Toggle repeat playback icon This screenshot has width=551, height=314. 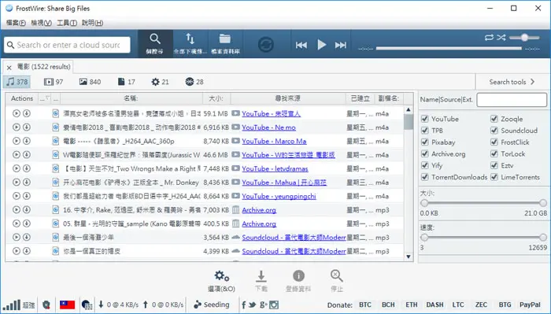489,37
